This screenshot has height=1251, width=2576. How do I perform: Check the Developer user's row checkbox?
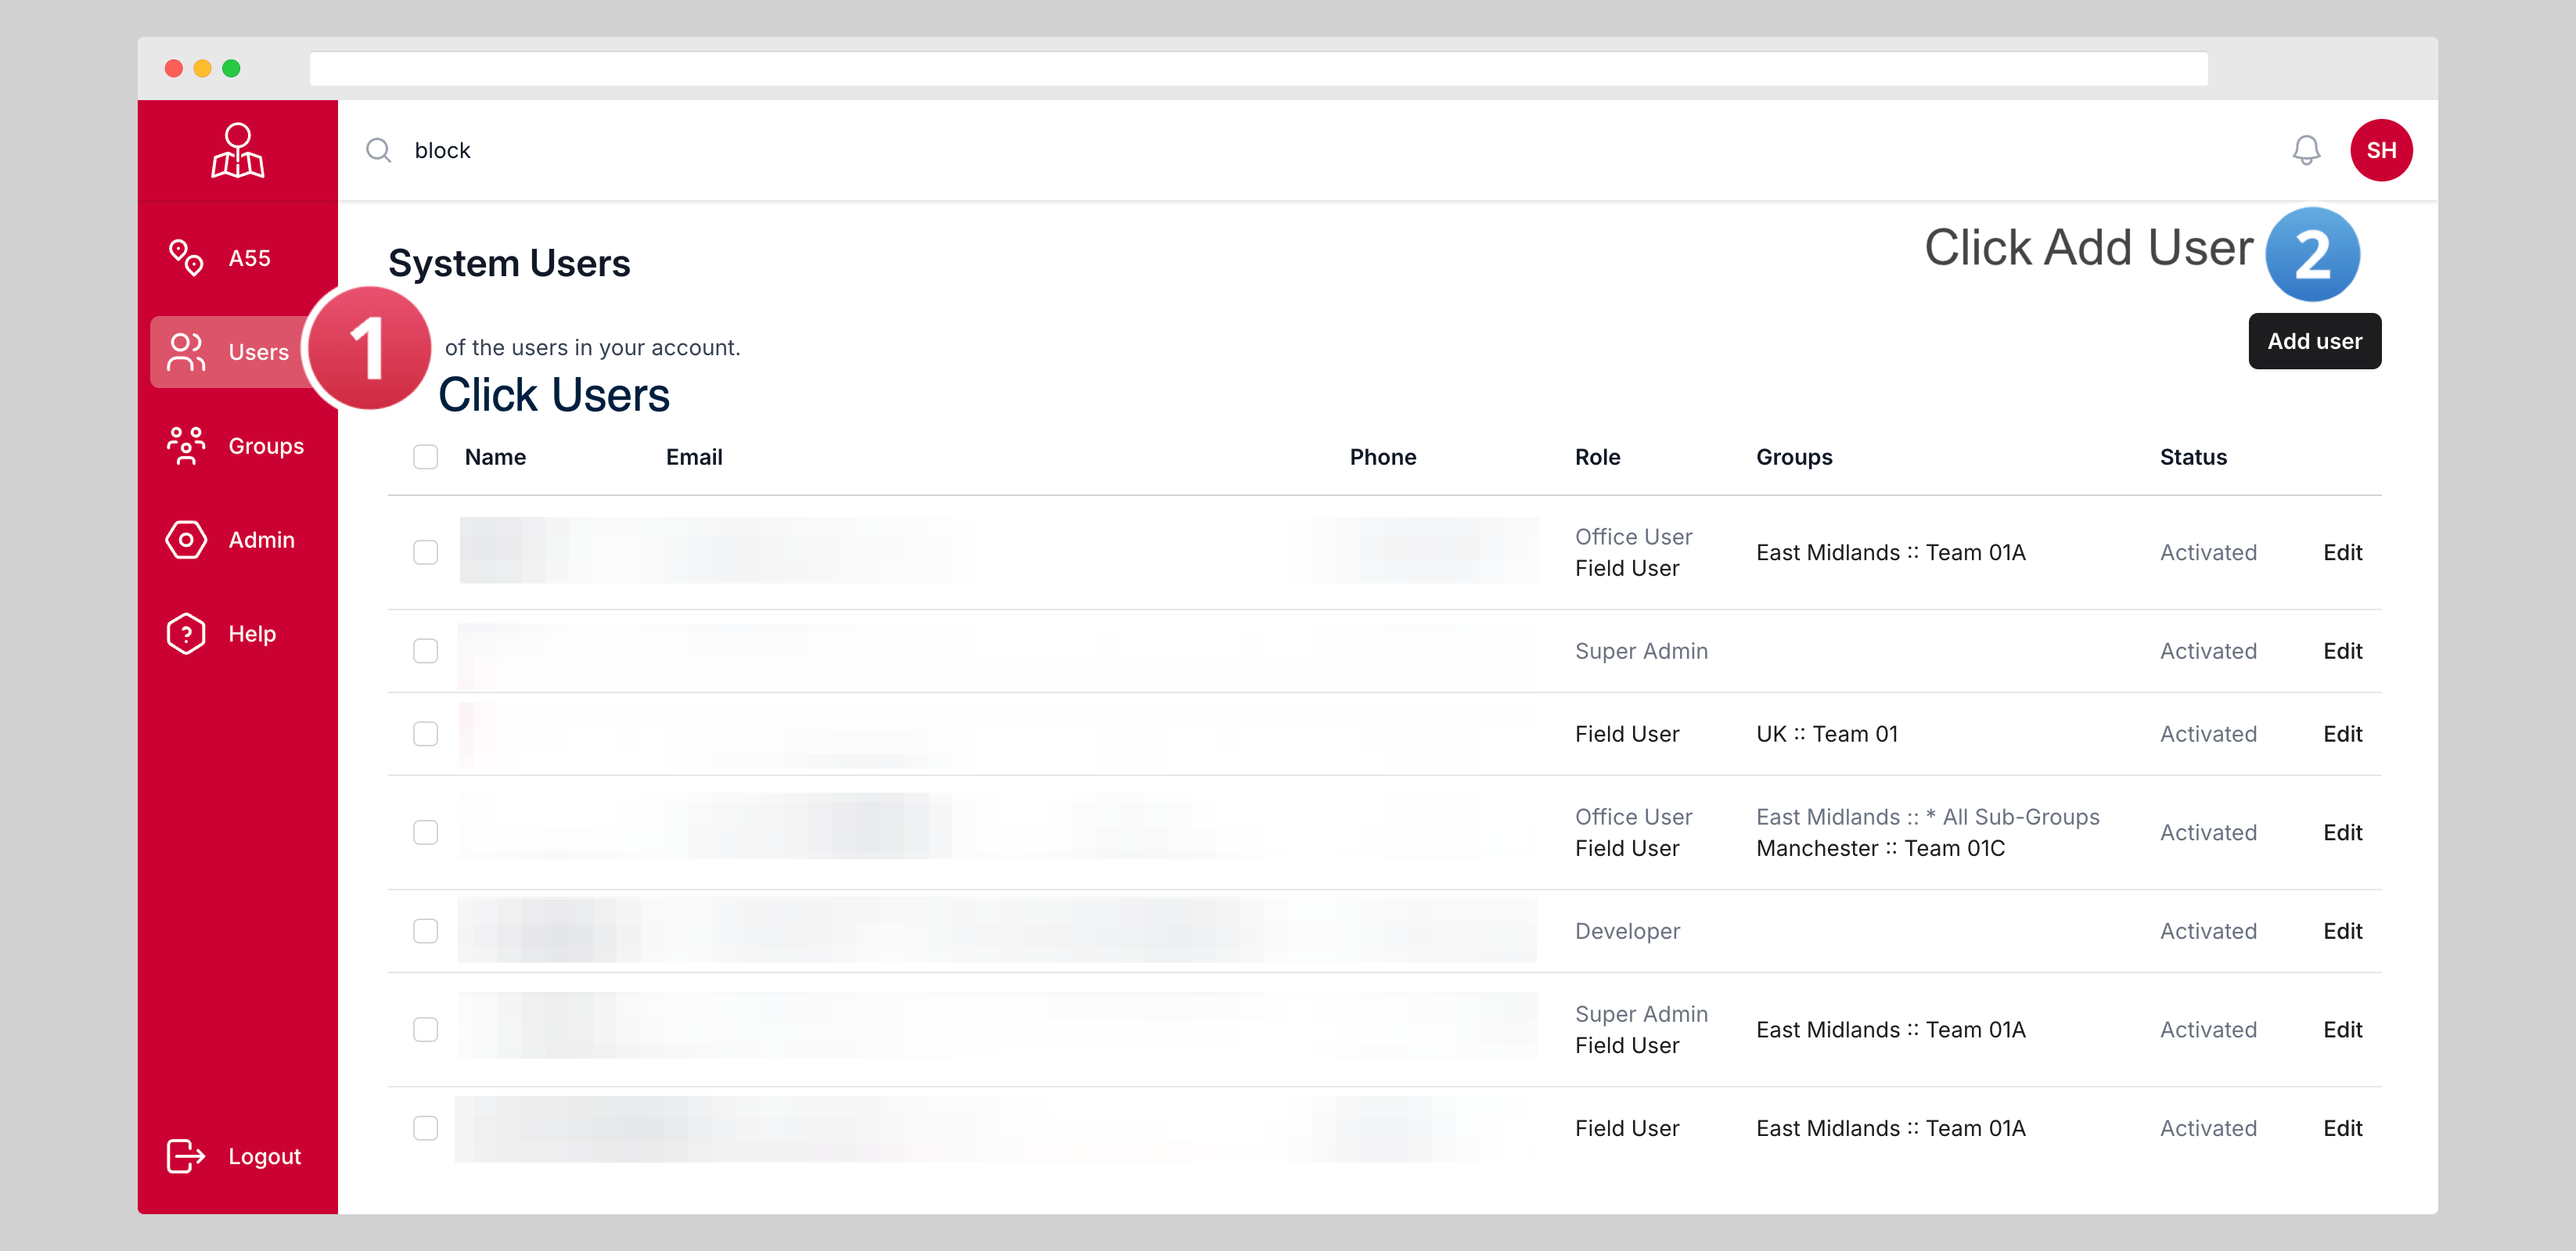[x=426, y=931]
